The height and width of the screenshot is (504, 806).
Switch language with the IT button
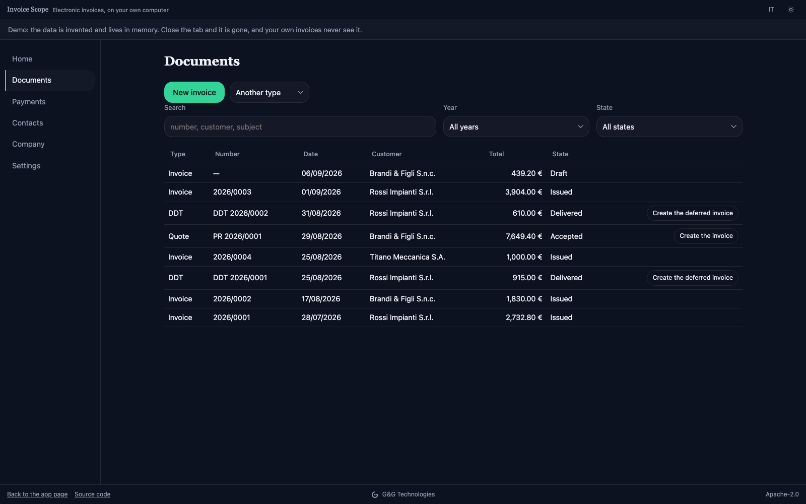point(771,10)
